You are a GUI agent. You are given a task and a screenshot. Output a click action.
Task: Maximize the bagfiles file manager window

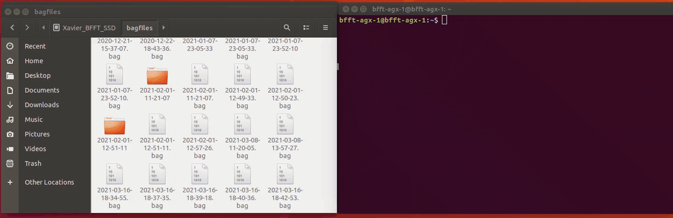coord(25,11)
